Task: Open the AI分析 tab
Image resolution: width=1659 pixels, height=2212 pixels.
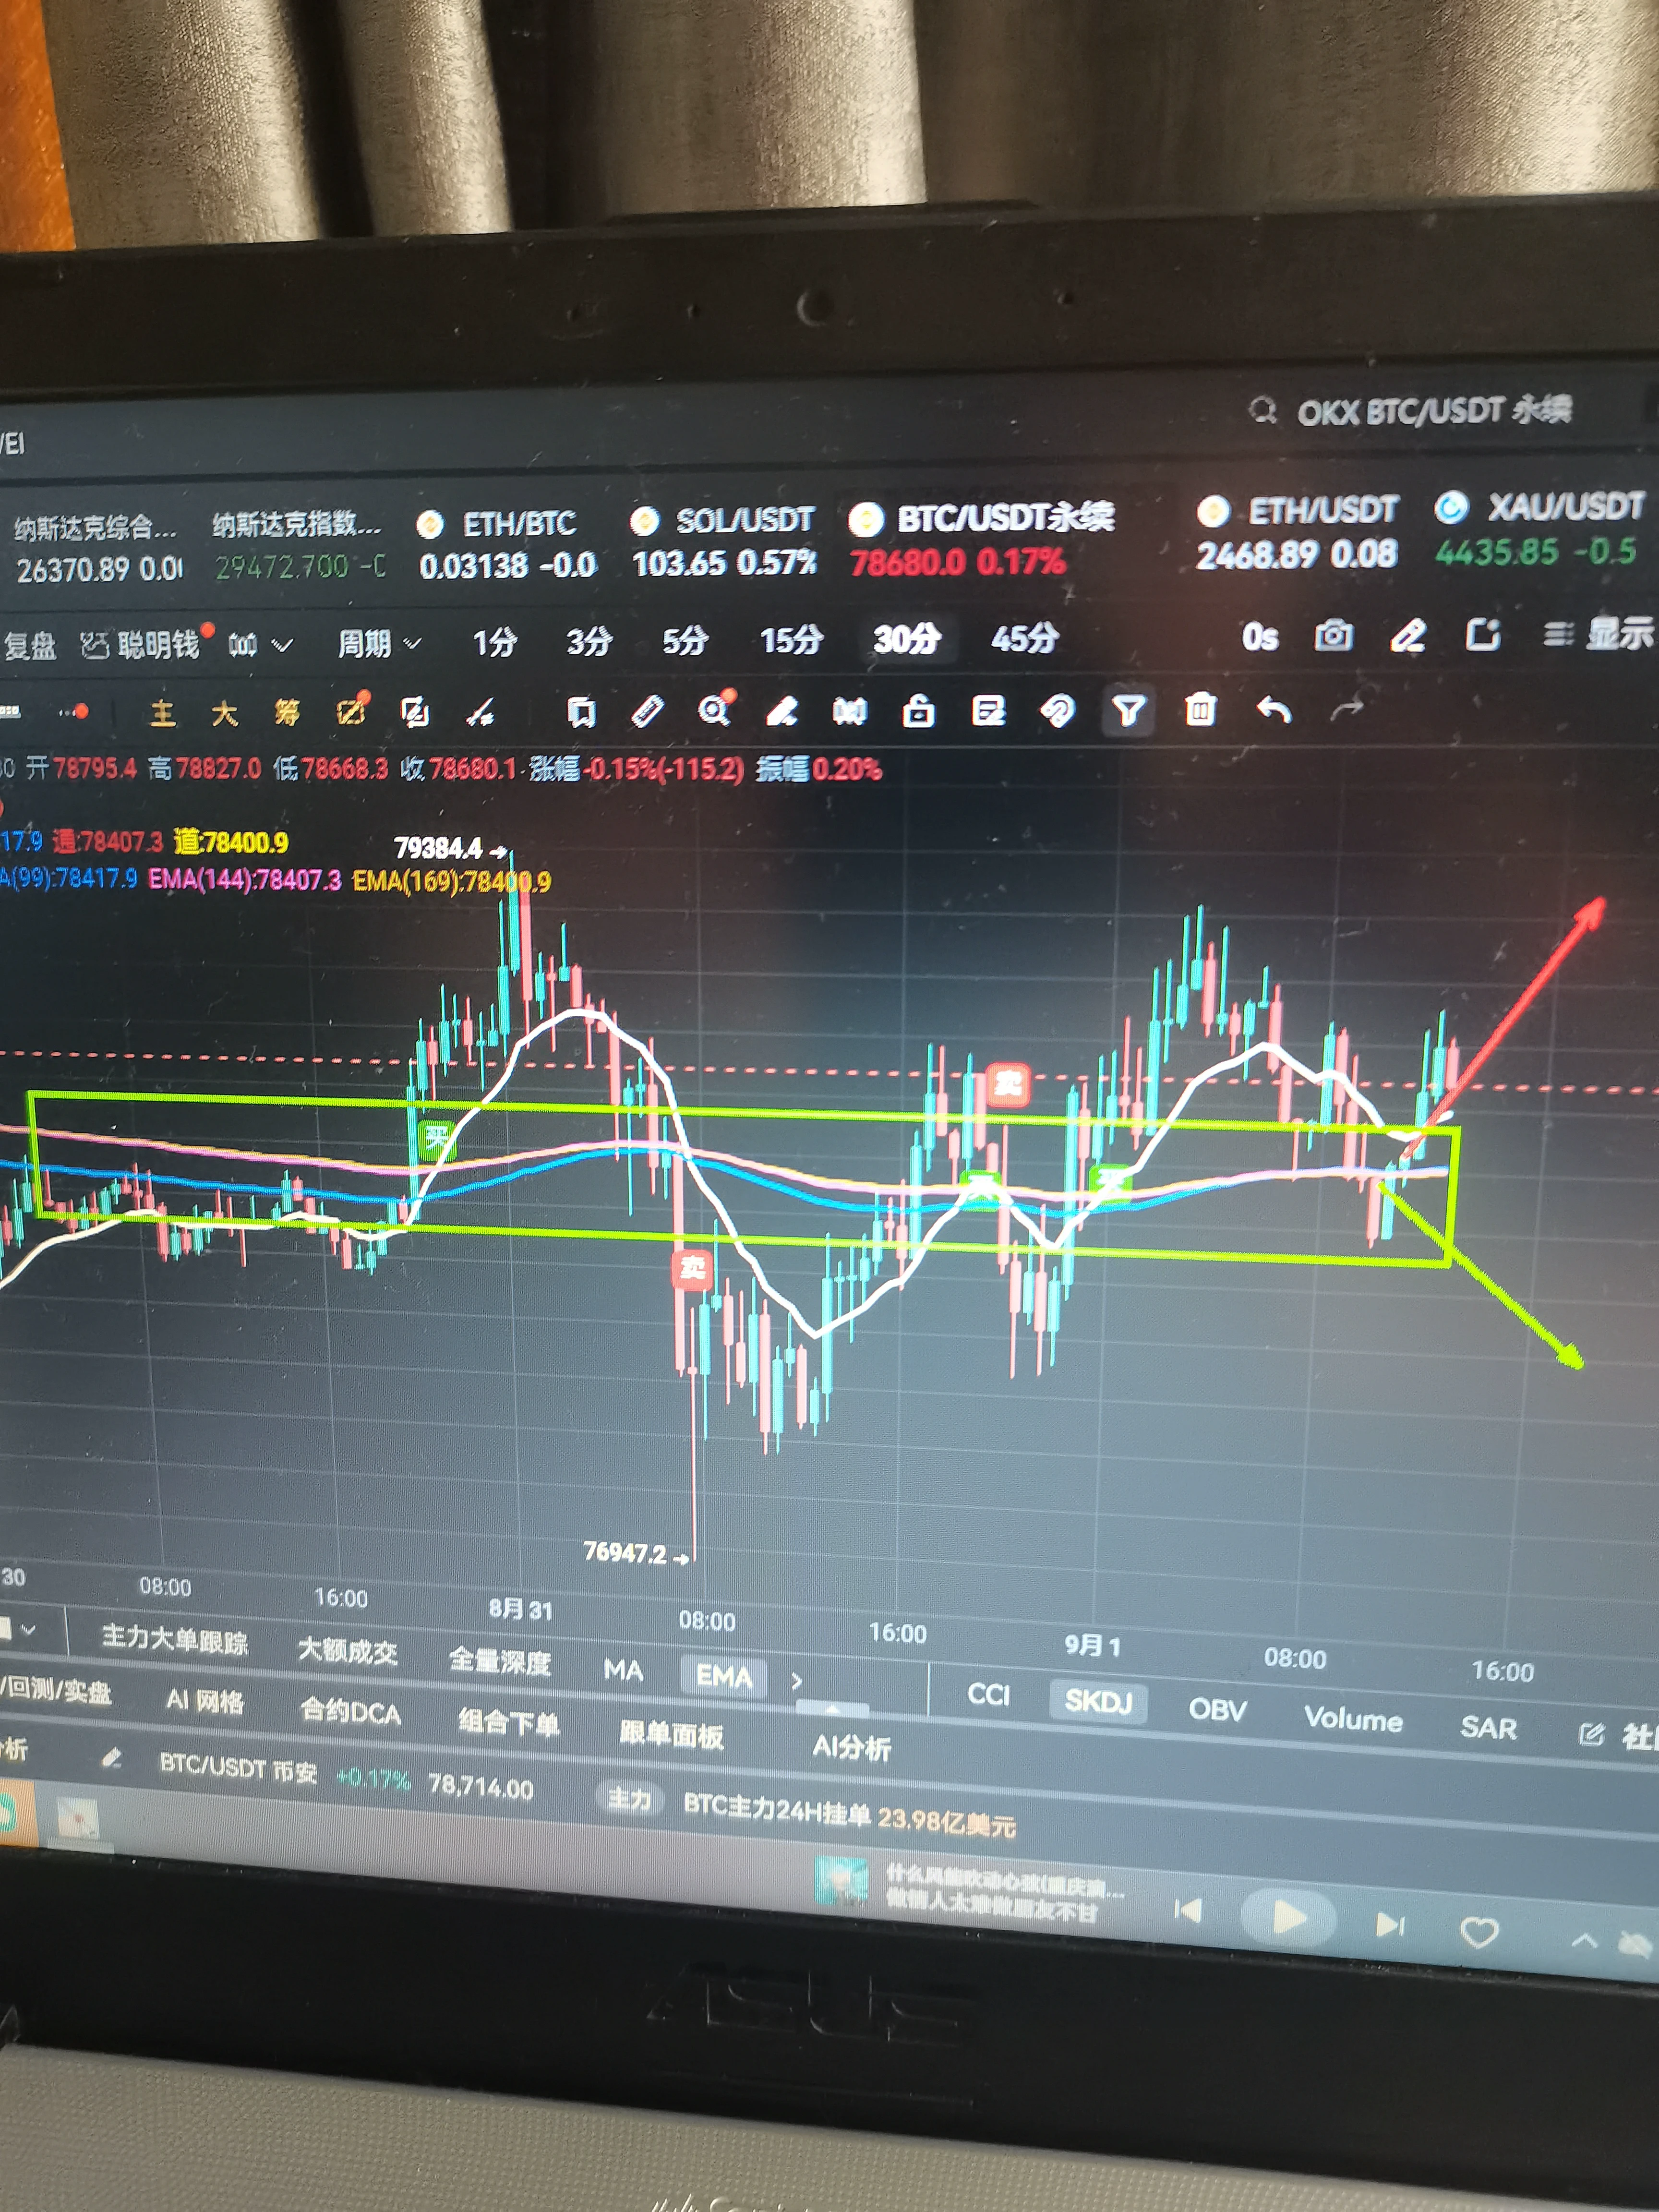Action: (x=852, y=1746)
